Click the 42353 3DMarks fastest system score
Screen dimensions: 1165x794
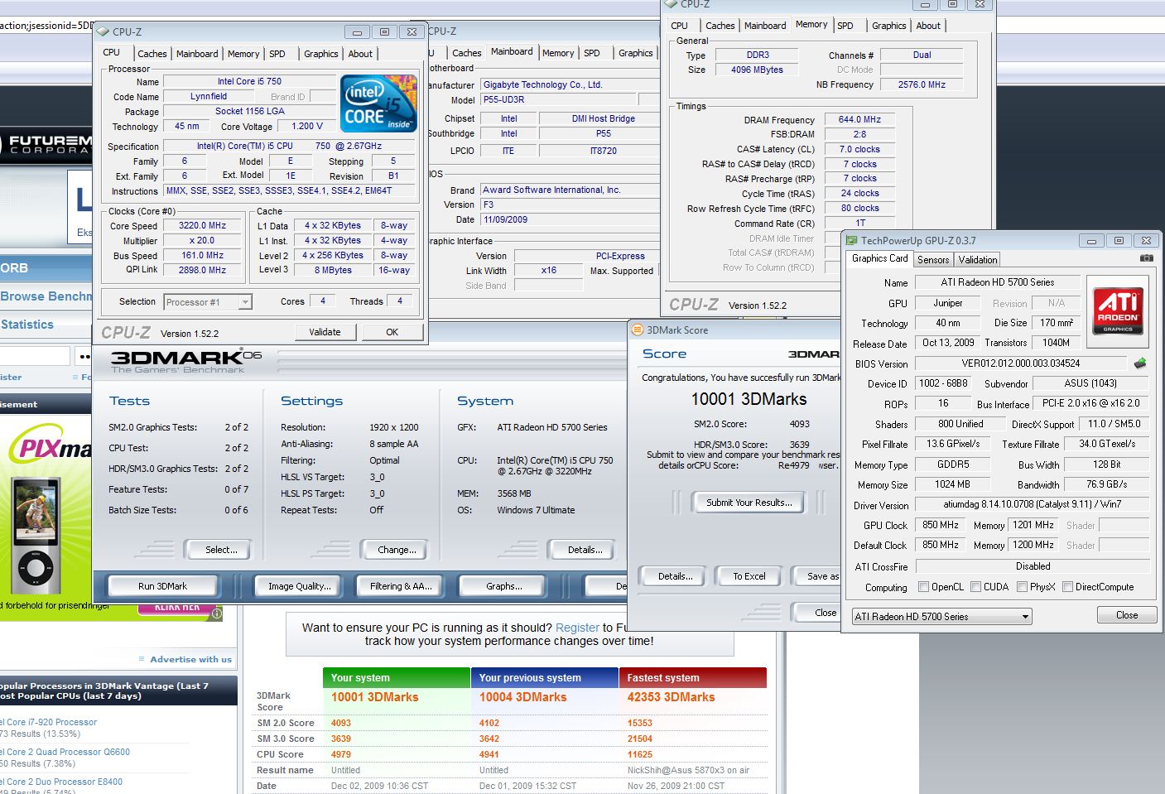pos(672,697)
